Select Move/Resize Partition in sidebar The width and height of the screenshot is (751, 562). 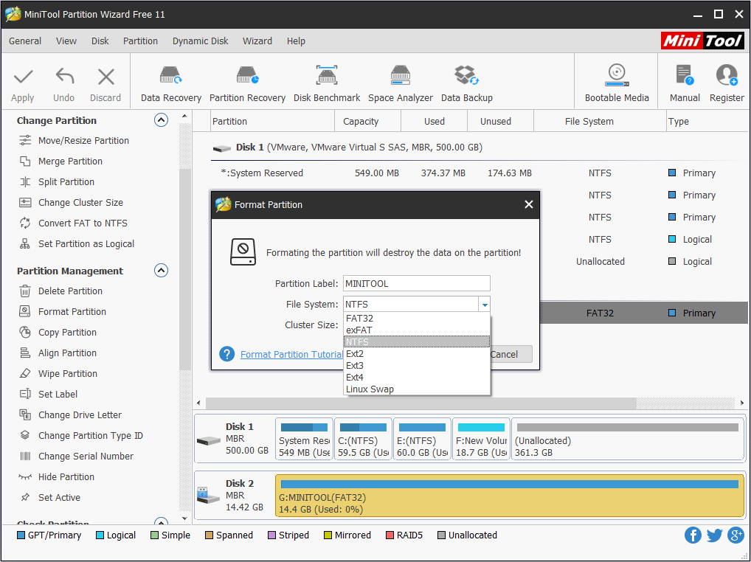click(x=83, y=140)
